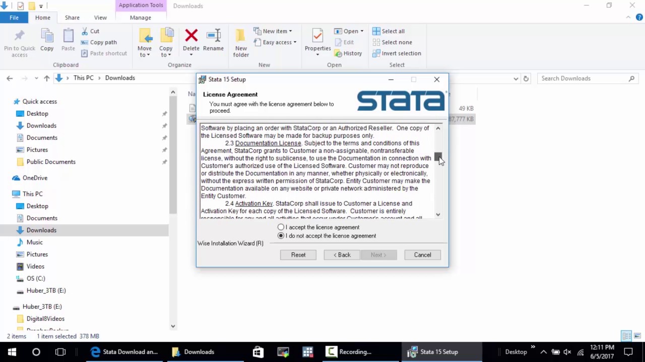Click Cut in the Clipboard group
This screenshot has height=362, width=645.
[90, 31]
